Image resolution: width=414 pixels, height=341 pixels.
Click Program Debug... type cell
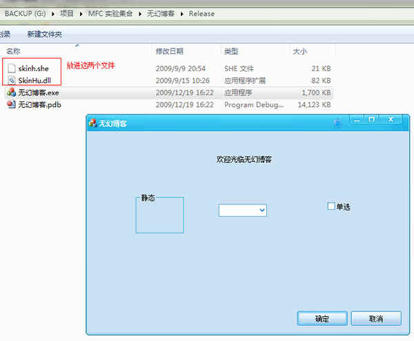[x=254, y=105]
